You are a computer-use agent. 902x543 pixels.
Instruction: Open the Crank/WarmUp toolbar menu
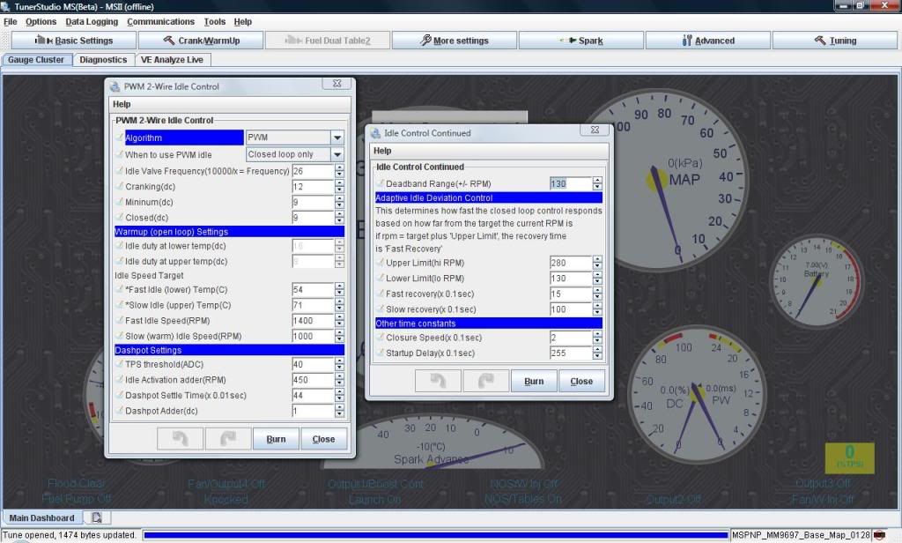pyautogui.click(x=201, y=41)
